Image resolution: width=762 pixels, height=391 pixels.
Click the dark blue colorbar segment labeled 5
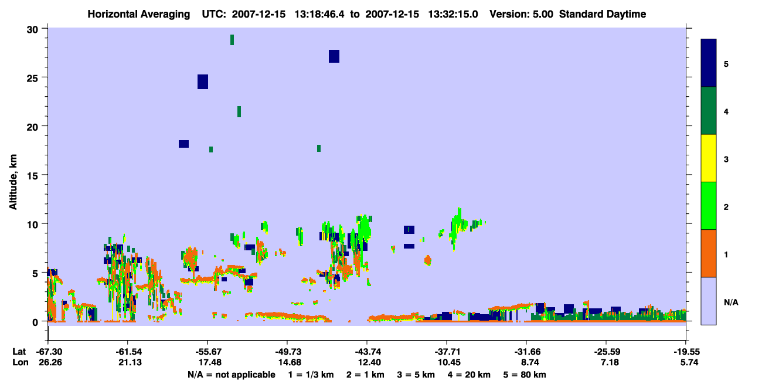pyautogui.click(x=709, y=63)
